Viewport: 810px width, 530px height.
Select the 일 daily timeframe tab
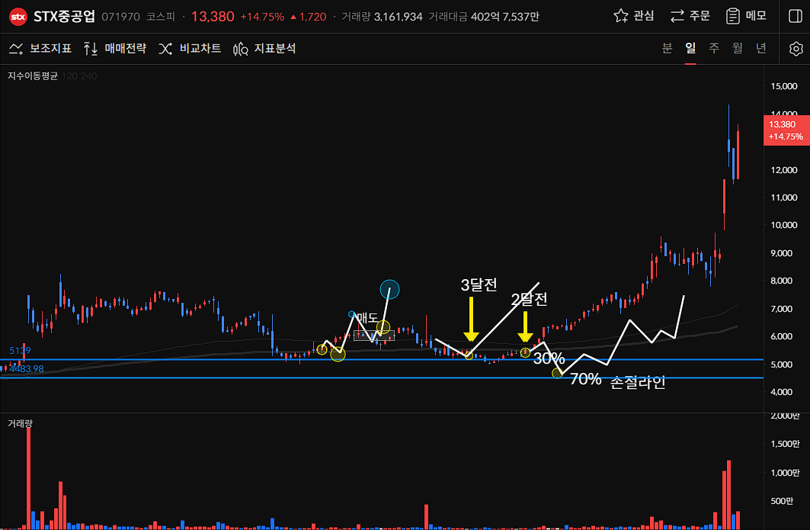[x=690, y=48]
